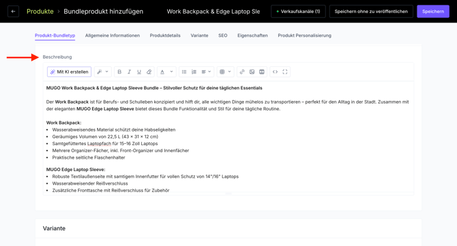Expand the table options dropdown arrow
The width and height of the screenshot is (457, 246).
pos(229,72)
